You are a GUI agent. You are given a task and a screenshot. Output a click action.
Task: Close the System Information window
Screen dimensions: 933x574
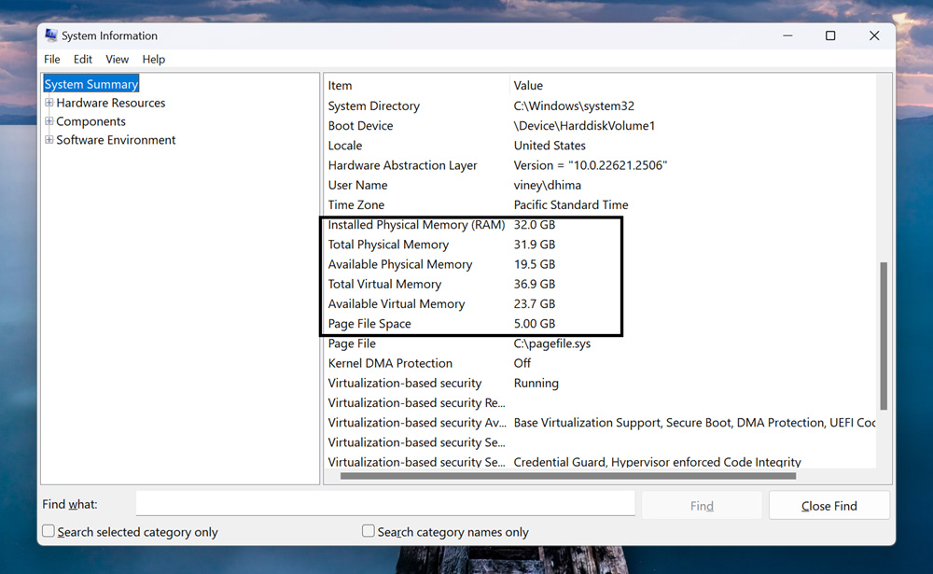point(873,35)
